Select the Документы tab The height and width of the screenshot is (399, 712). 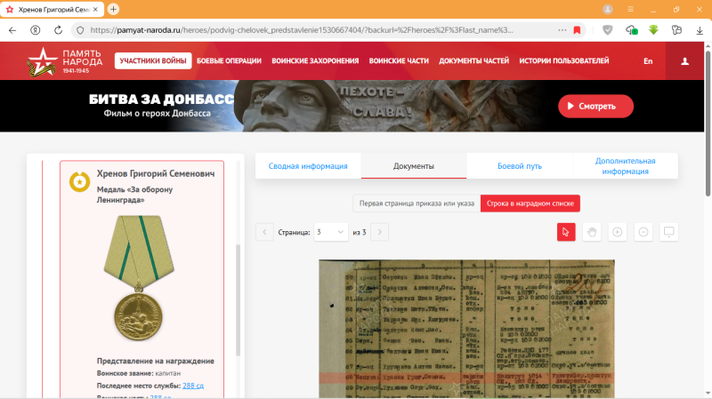tap(414, 166)
